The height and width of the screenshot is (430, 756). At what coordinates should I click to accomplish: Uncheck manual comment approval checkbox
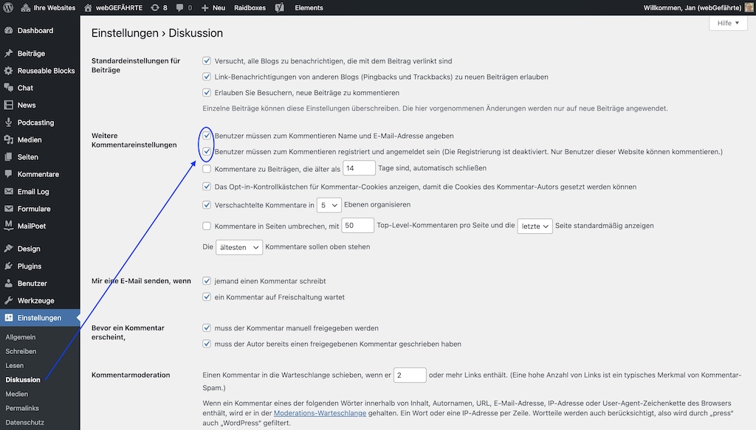coord(207,328)
